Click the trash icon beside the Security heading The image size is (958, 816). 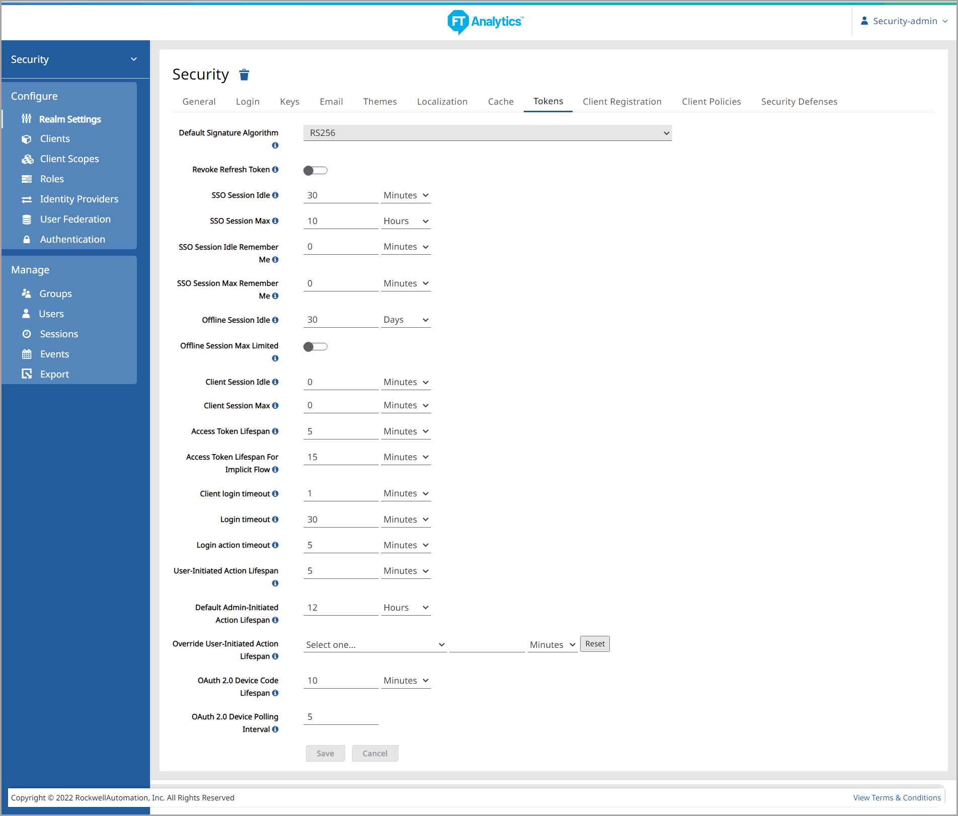(244, 75)
